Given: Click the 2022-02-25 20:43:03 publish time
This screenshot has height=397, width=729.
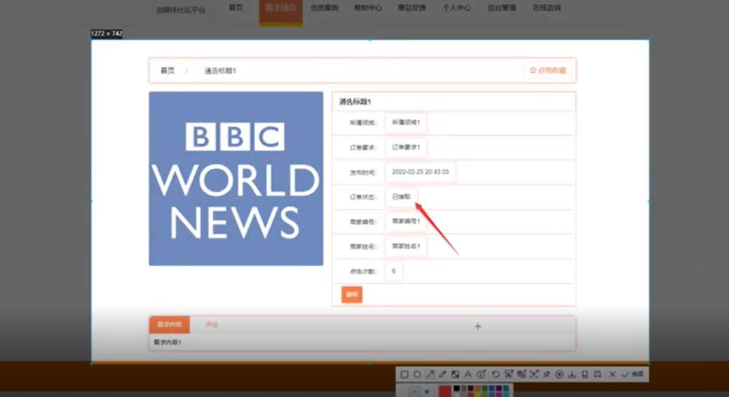Looking at the screenshot, I should [421, 172].
